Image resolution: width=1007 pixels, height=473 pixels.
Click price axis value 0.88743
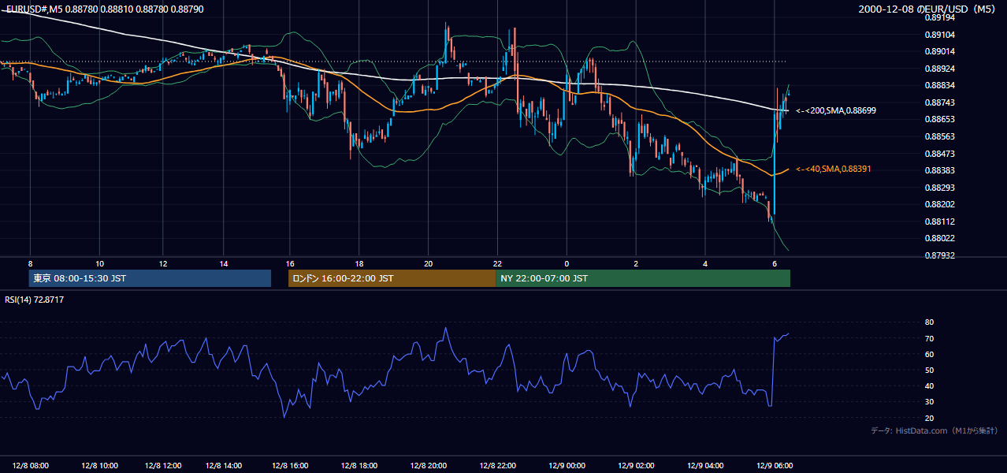point(939,102)
